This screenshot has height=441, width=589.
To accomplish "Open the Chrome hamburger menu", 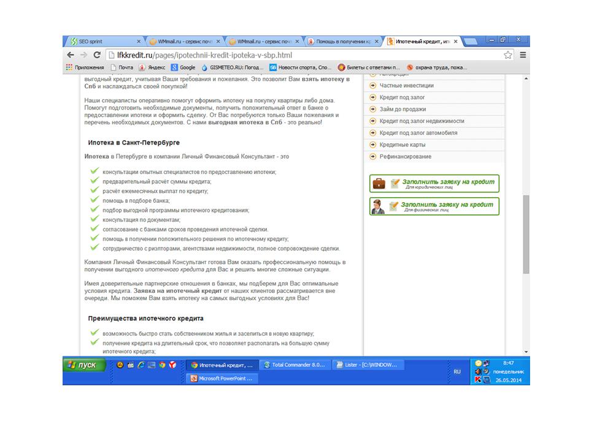I will pyautogui.click(x=523, y=55).
